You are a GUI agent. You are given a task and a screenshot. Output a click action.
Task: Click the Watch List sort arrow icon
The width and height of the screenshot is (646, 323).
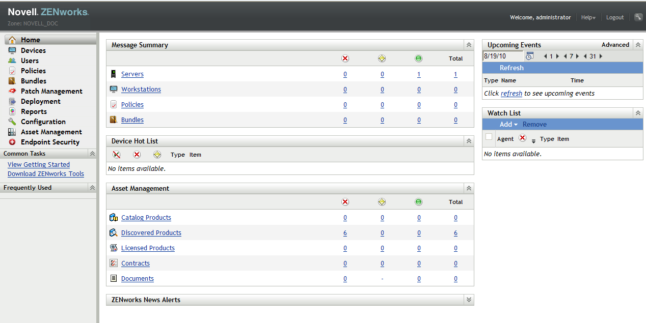pos(534,141)
